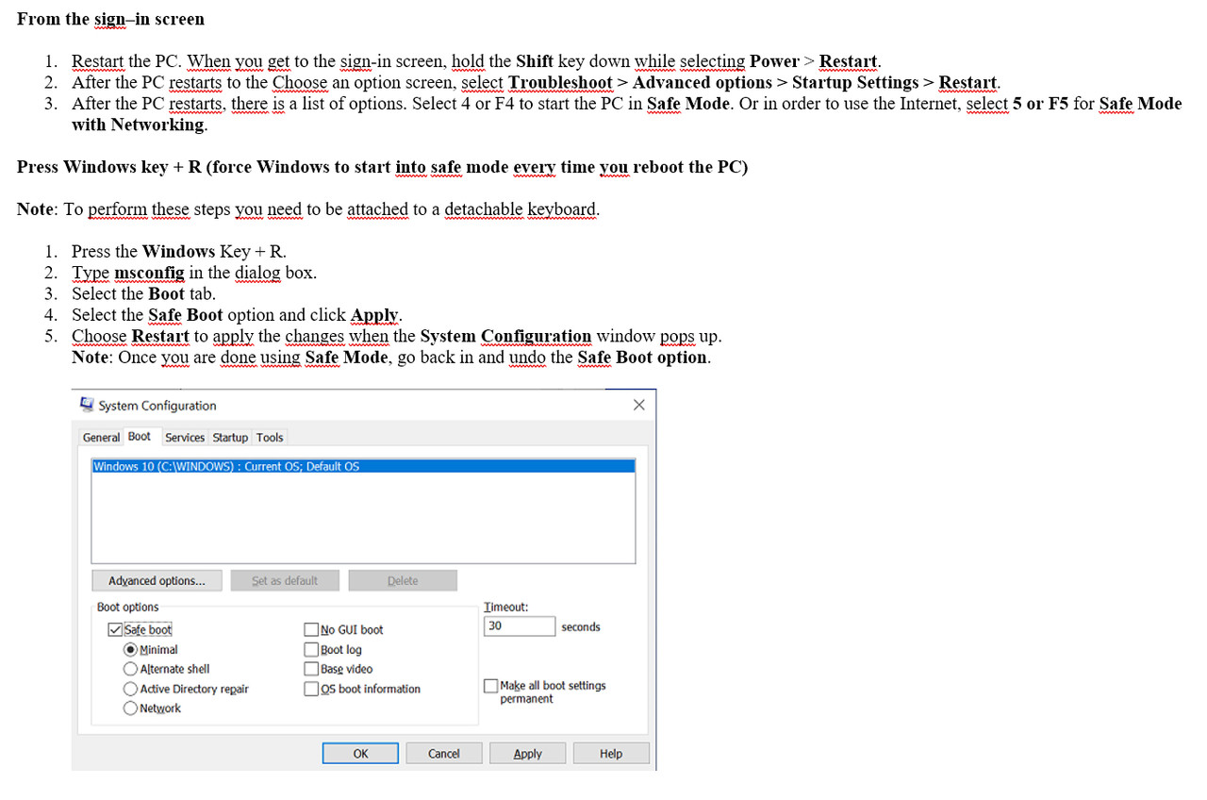The image size is (1207, 800).
Task: Click the Set as default button
Action: [x=285, y=581]
